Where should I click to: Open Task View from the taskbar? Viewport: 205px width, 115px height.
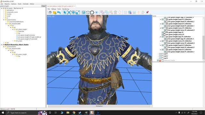tap(56, 113)
